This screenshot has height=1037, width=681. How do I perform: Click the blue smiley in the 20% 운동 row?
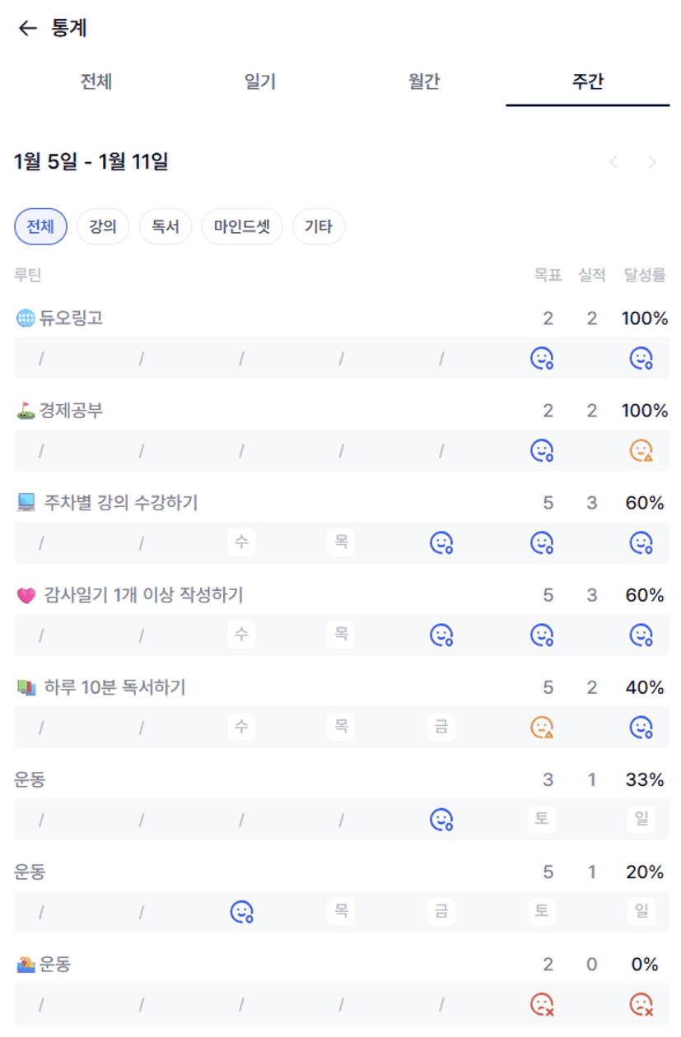coord(241,911)
